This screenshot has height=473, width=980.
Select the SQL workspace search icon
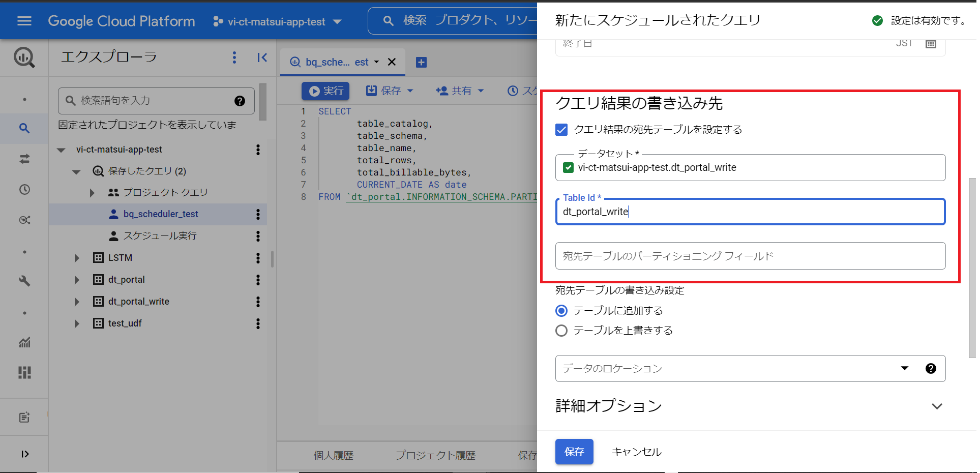pyautogui.click(x=24, y=128)
